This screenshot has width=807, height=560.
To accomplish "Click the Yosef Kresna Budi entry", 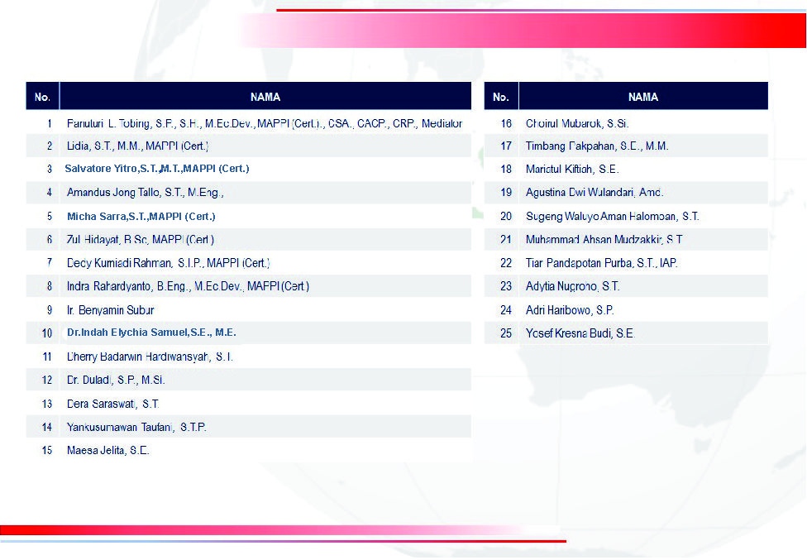I will click(x=580, y=333).
